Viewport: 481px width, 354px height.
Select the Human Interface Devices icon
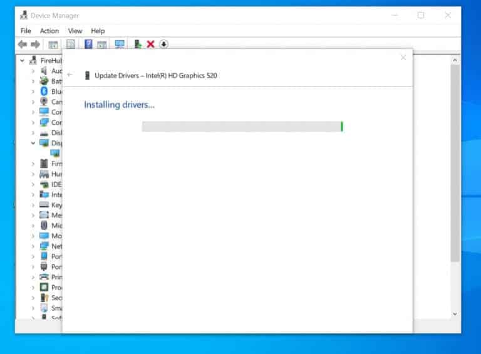(x=44, y=174)
